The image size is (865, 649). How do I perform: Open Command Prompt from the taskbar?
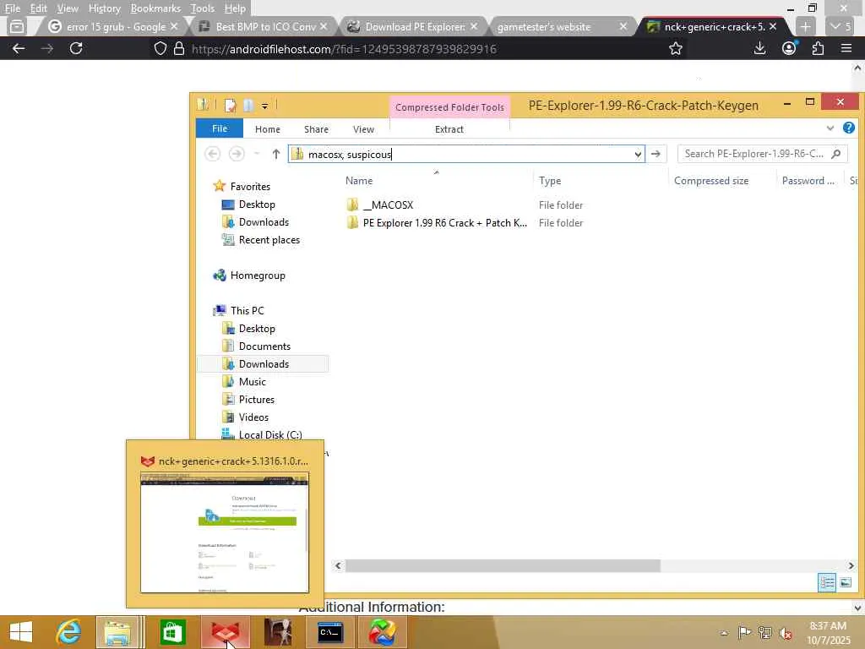(x=330, y=632)
